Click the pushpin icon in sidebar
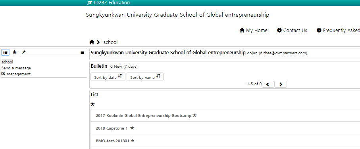Viewport: 360px width, 149px height. 23,52
